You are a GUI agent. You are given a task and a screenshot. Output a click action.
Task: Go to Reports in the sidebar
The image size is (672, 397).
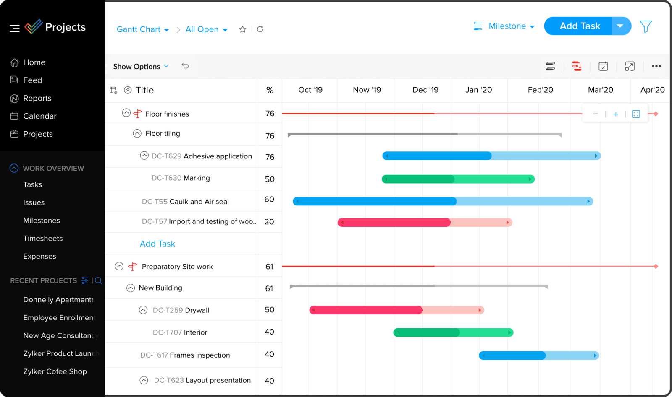(37, 98)
